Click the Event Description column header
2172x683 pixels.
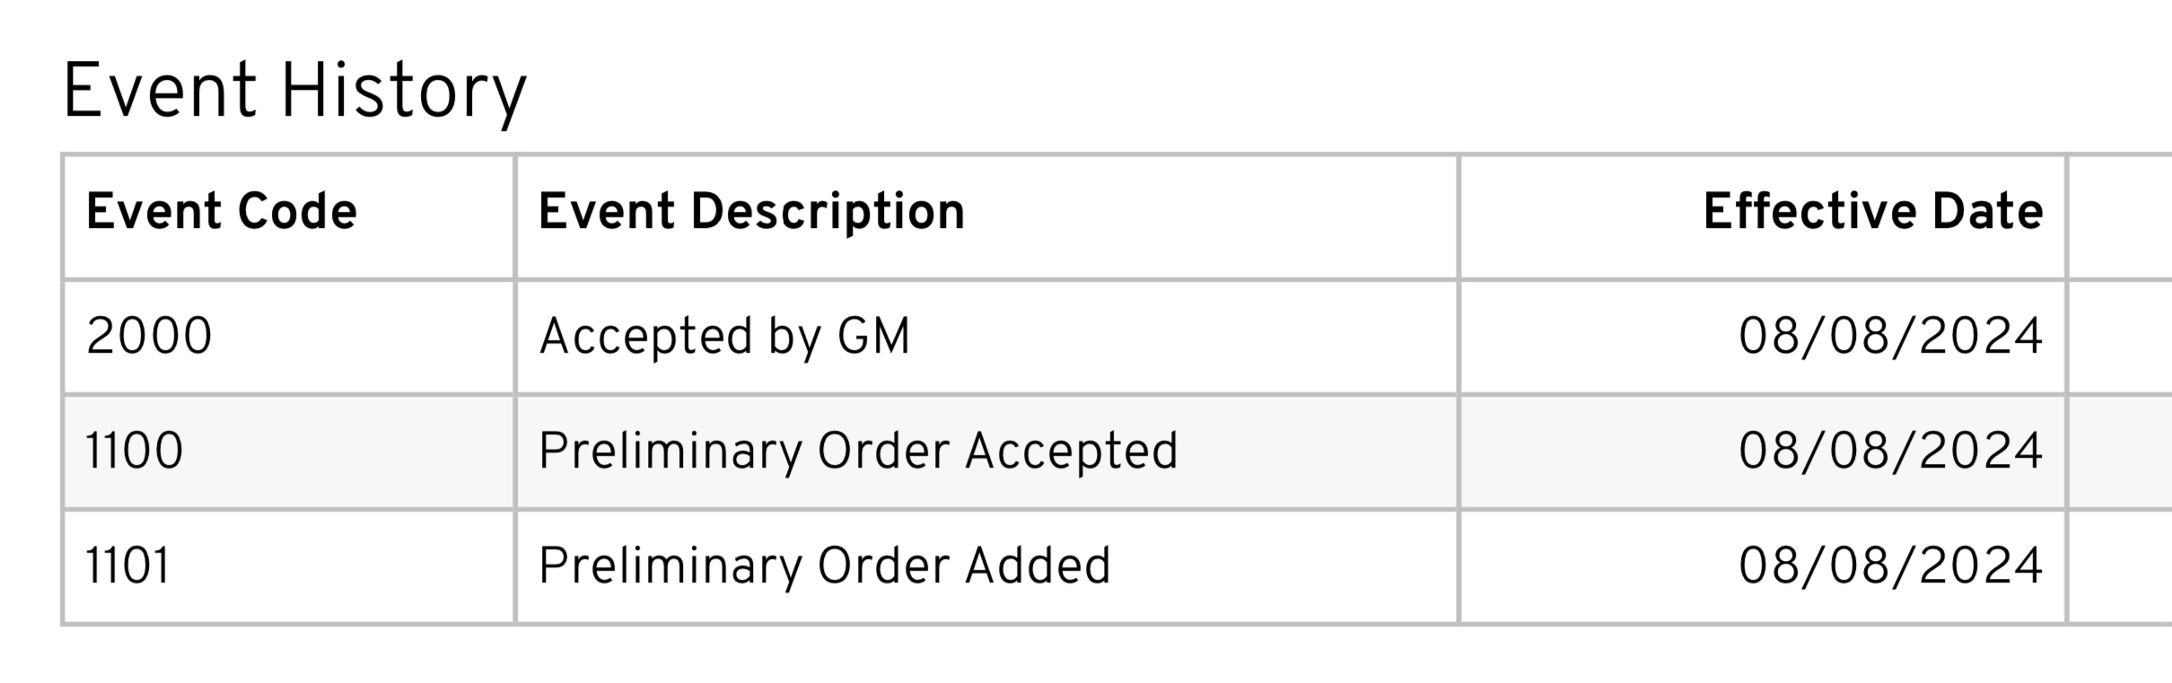point(751,212)
